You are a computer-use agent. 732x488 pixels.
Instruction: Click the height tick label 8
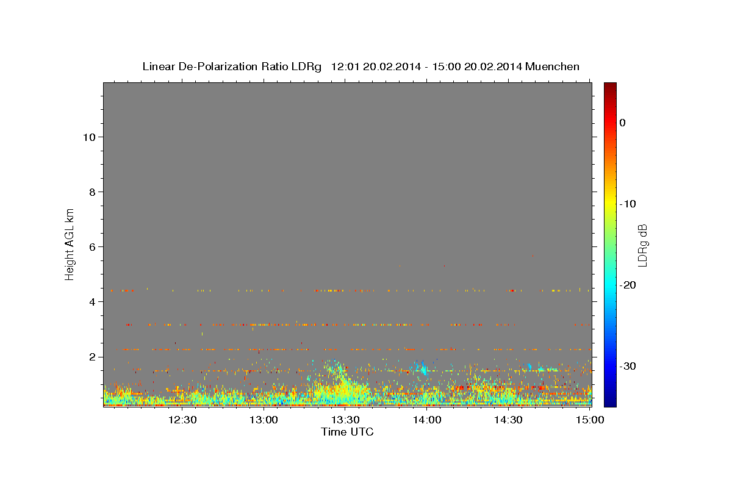point(91,192)
